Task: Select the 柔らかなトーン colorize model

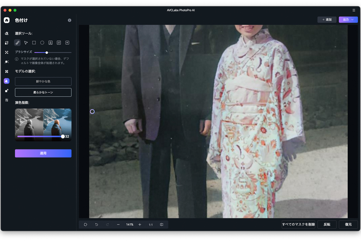Action: coord(43,92)
